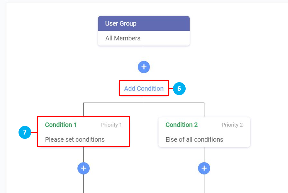Select the User Group header
The height and width of the screenshot is (193, 288).
tap(144, 23)
